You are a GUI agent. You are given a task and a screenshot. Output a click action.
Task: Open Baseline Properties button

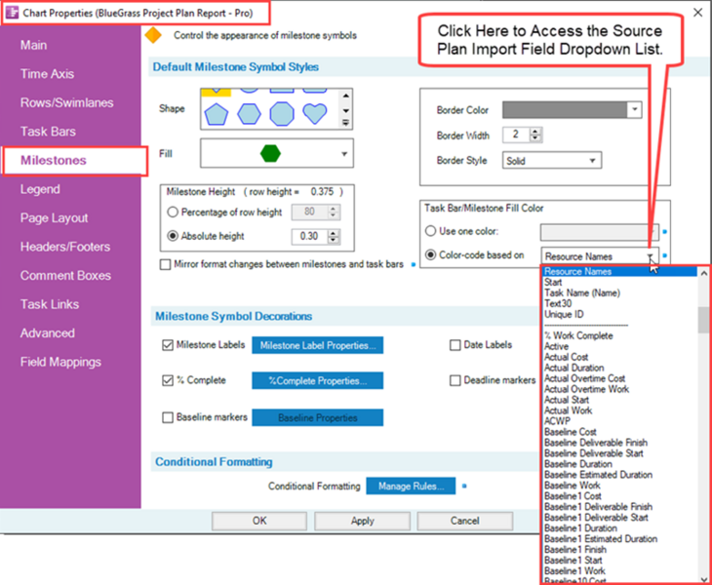coord(317,418)
